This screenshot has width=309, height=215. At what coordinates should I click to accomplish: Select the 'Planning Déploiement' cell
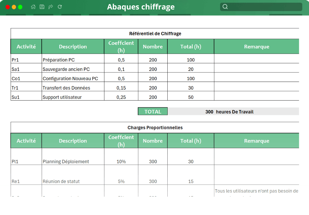coord(73,161)
